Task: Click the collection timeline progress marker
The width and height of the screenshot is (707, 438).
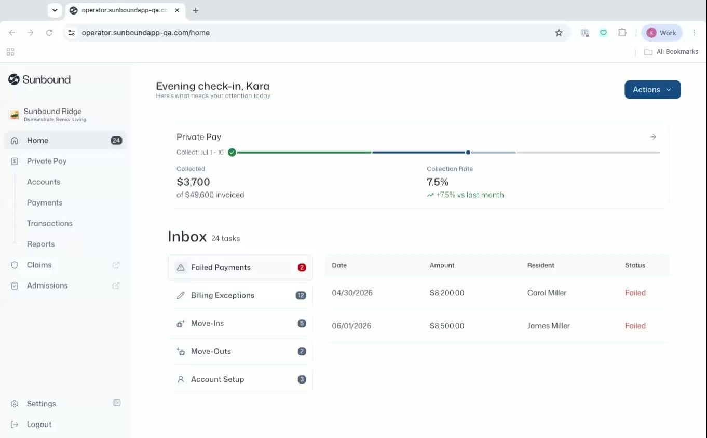Action: tap(468, 153)
